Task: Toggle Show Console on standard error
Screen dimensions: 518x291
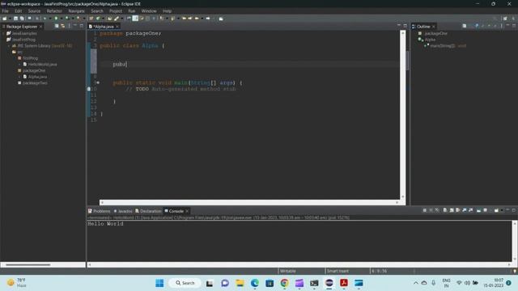Action: click(x=470, y=210)
